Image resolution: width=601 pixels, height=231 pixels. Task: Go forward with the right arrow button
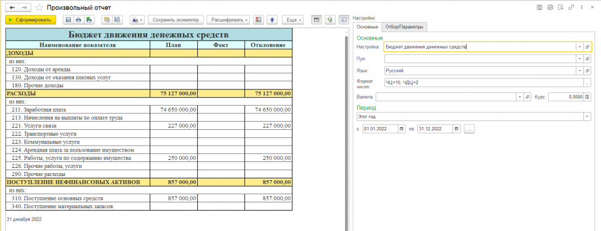pos(24,7)
